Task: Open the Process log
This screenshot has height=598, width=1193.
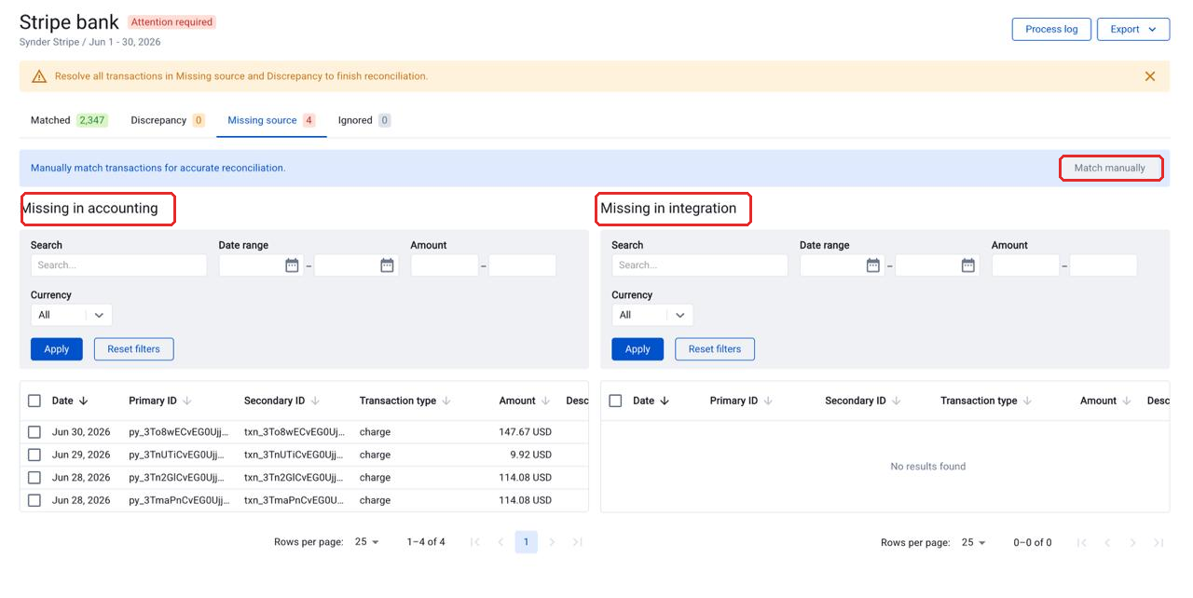Action: [1051, 29]
